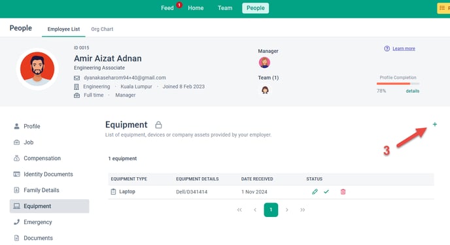Viewport: 450px width, 245px height.
Task: Select Compensation in the sidebar
Action: pyautogui.click(x=42, y=158)
